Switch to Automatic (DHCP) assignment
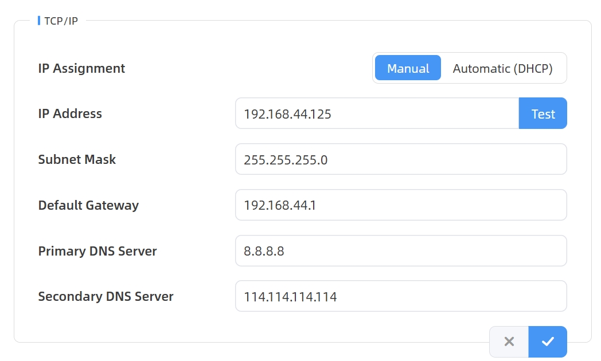 [x=502, y=68]
